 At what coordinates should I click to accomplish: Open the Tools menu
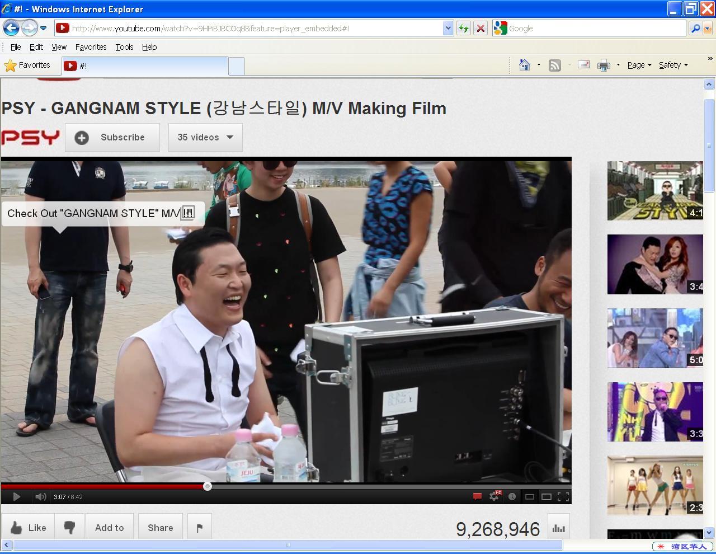point(124,47)
